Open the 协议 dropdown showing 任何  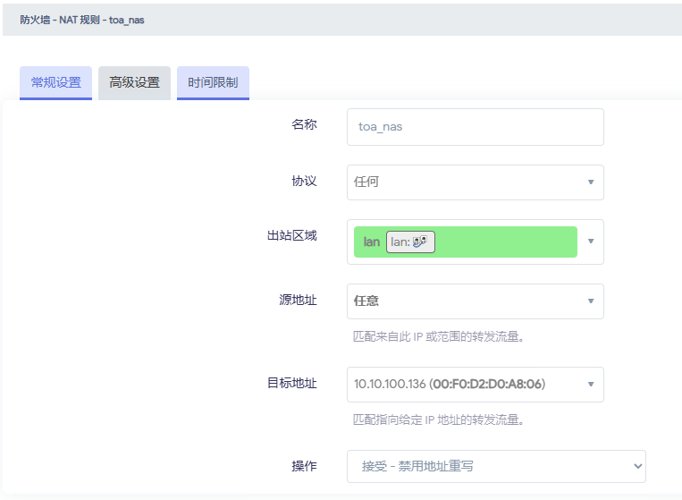click(x=465, y=182)
